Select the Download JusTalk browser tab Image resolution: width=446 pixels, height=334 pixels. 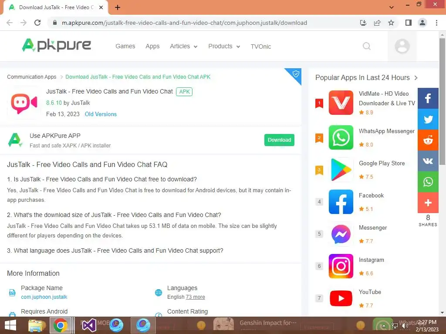coord(56,8)
